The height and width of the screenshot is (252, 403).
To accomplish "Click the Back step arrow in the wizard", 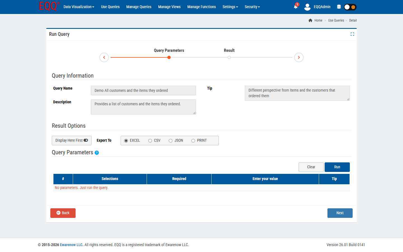I will coord(104,57).
